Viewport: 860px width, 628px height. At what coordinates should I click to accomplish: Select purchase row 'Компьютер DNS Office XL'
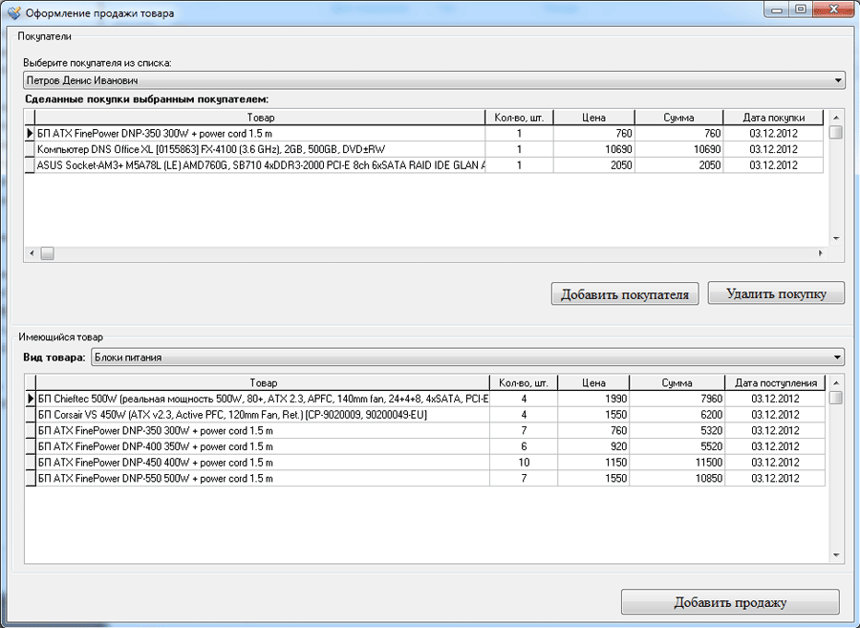(x=423, y=149)
